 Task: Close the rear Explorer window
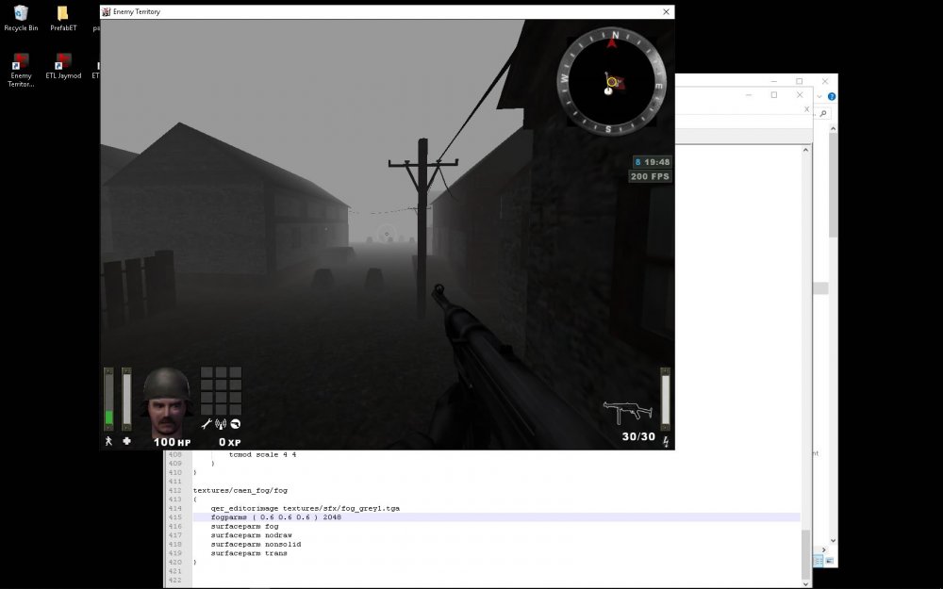825,81
